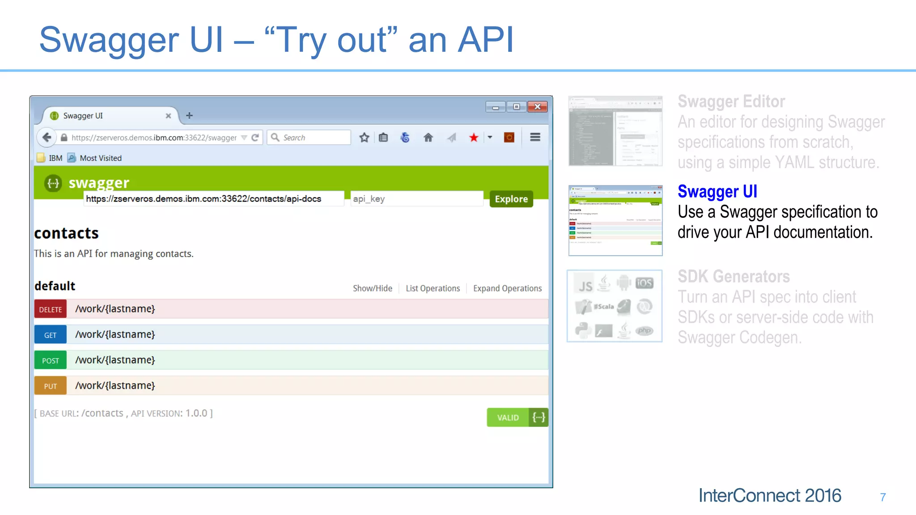Click the red DELETE method badge
Screen dimensions: 916x515
click(x=51, y=309)
